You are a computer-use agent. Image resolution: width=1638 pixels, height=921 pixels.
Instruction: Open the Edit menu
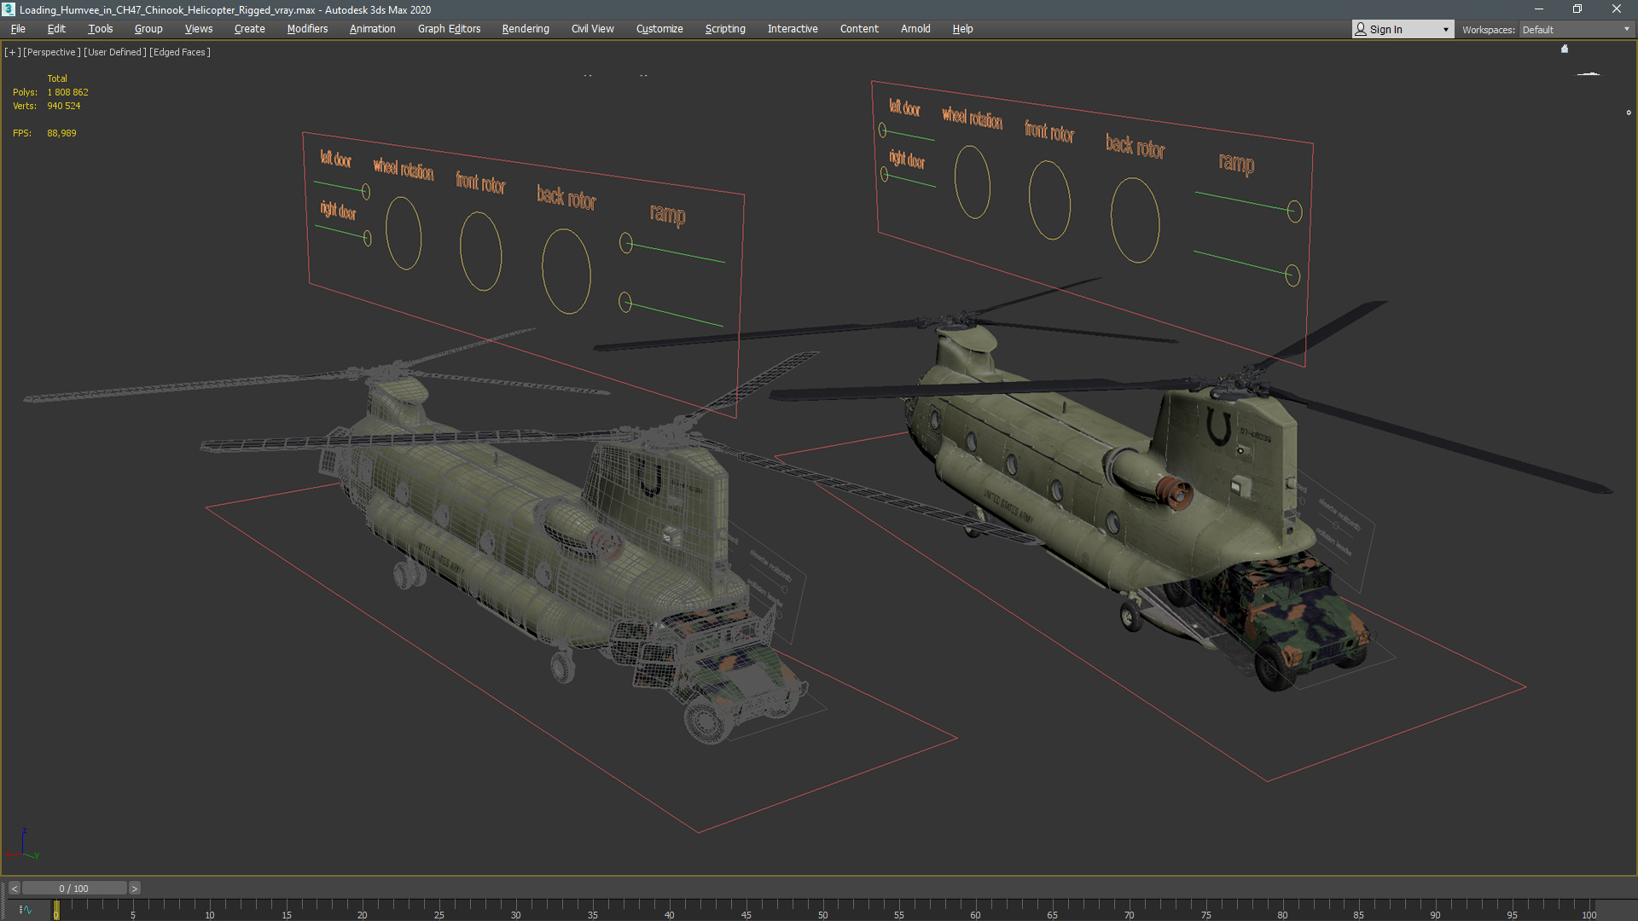click(x=56, y=29)
